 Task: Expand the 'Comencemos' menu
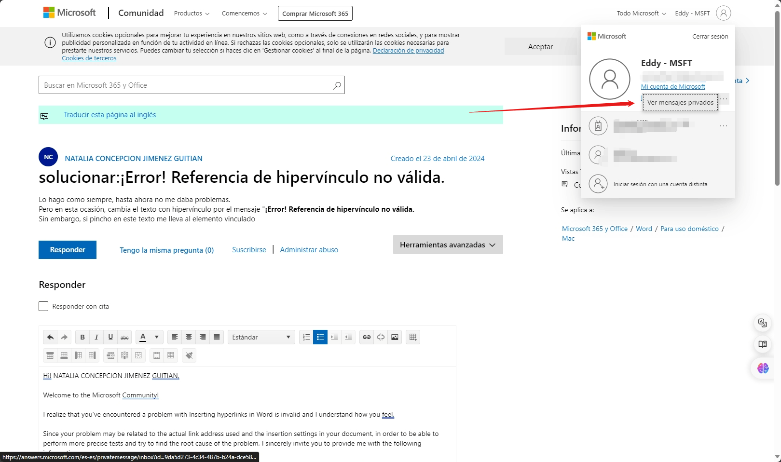(244, 14)
